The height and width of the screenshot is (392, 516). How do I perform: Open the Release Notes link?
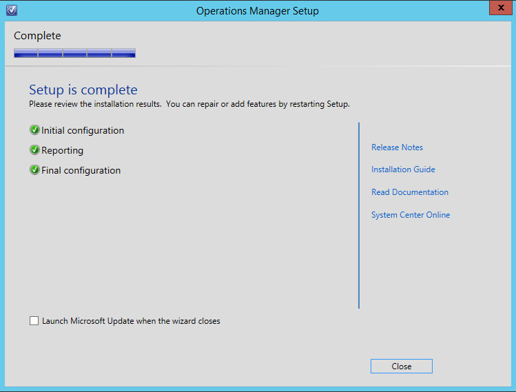tap(397, 147)
